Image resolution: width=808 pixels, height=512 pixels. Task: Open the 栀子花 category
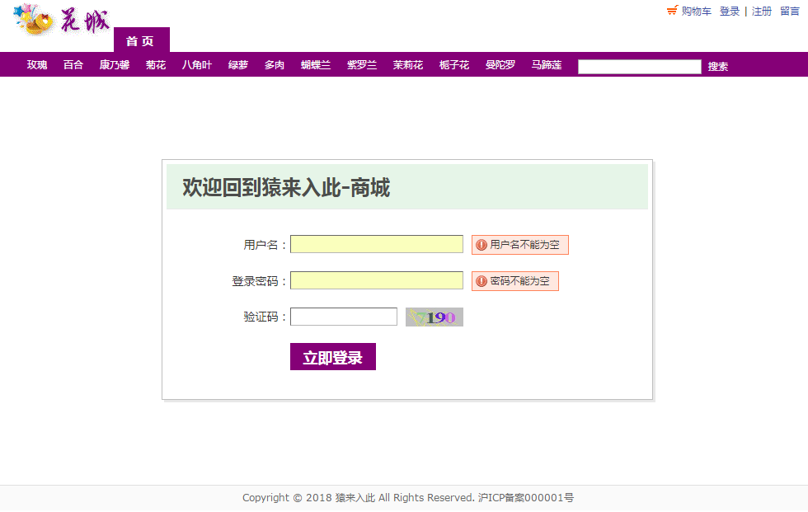pos(454,65)
